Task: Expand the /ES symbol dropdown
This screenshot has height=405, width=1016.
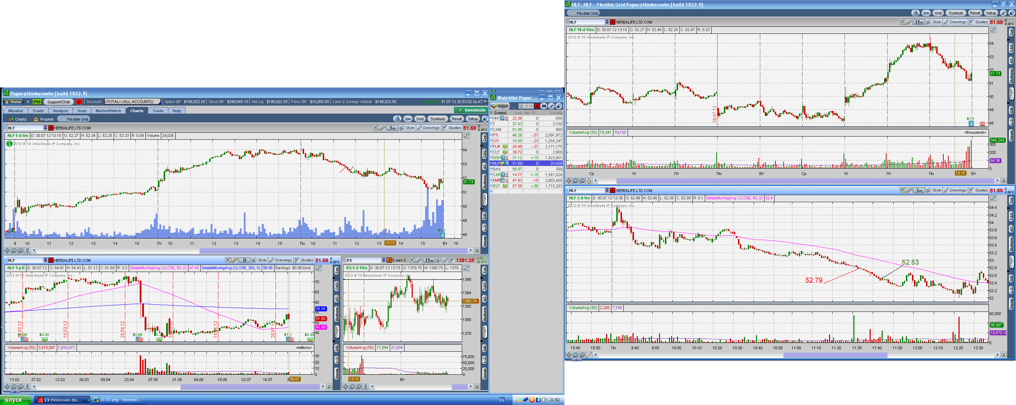Action: 383,260
